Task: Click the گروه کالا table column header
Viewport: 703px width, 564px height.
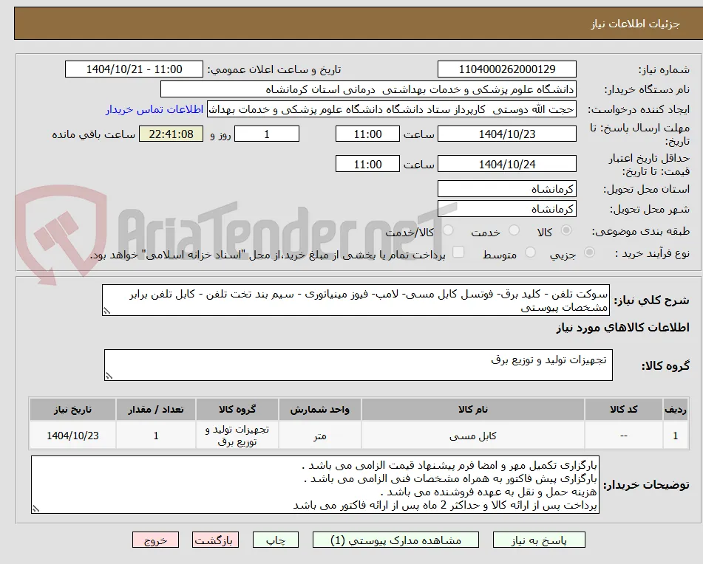Action: point(237,410)
